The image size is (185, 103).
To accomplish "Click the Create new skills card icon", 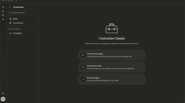I will point(83,67).
